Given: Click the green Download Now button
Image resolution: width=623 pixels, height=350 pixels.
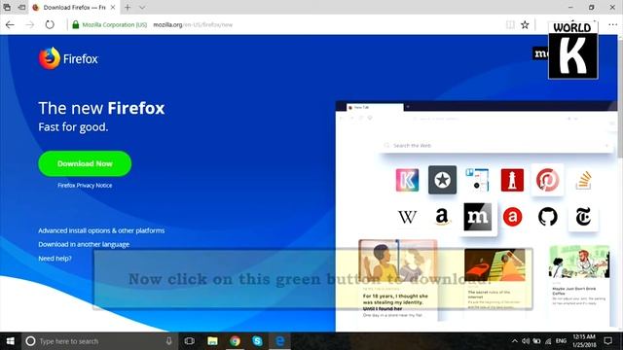Looking at the screenshot, I should pos(85,163).
